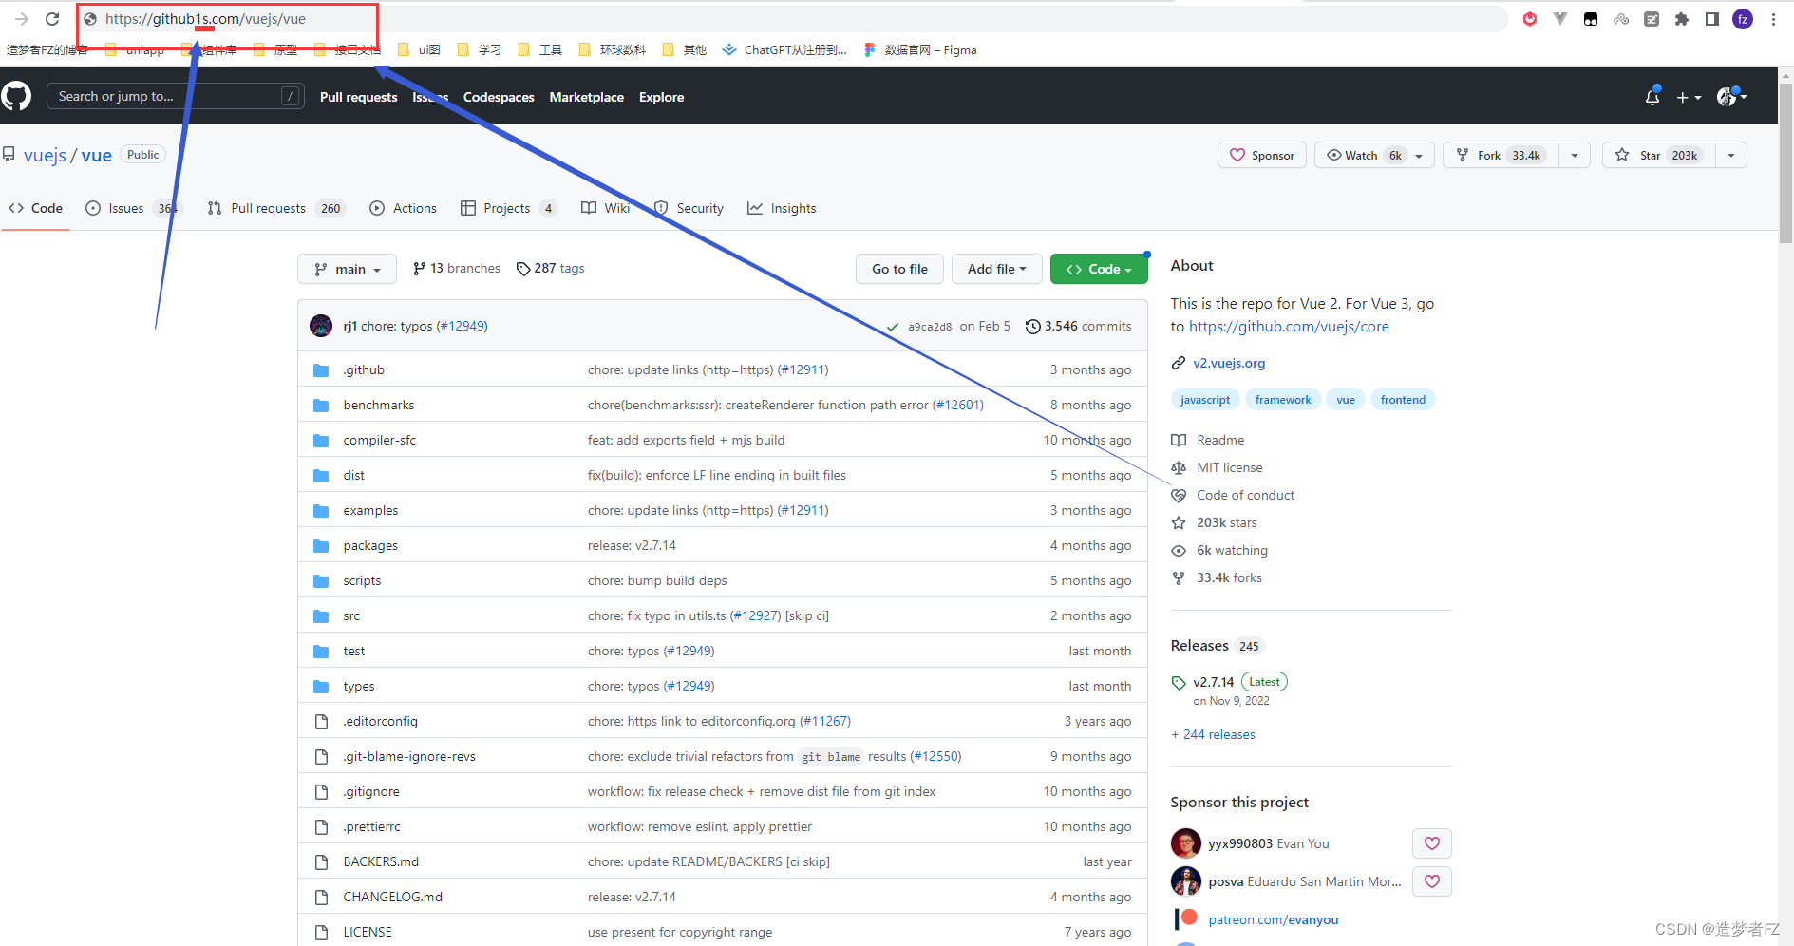Open the green Code dropdown
1794x946 pixels.
pyautogui.click(x=1099, y=269)
